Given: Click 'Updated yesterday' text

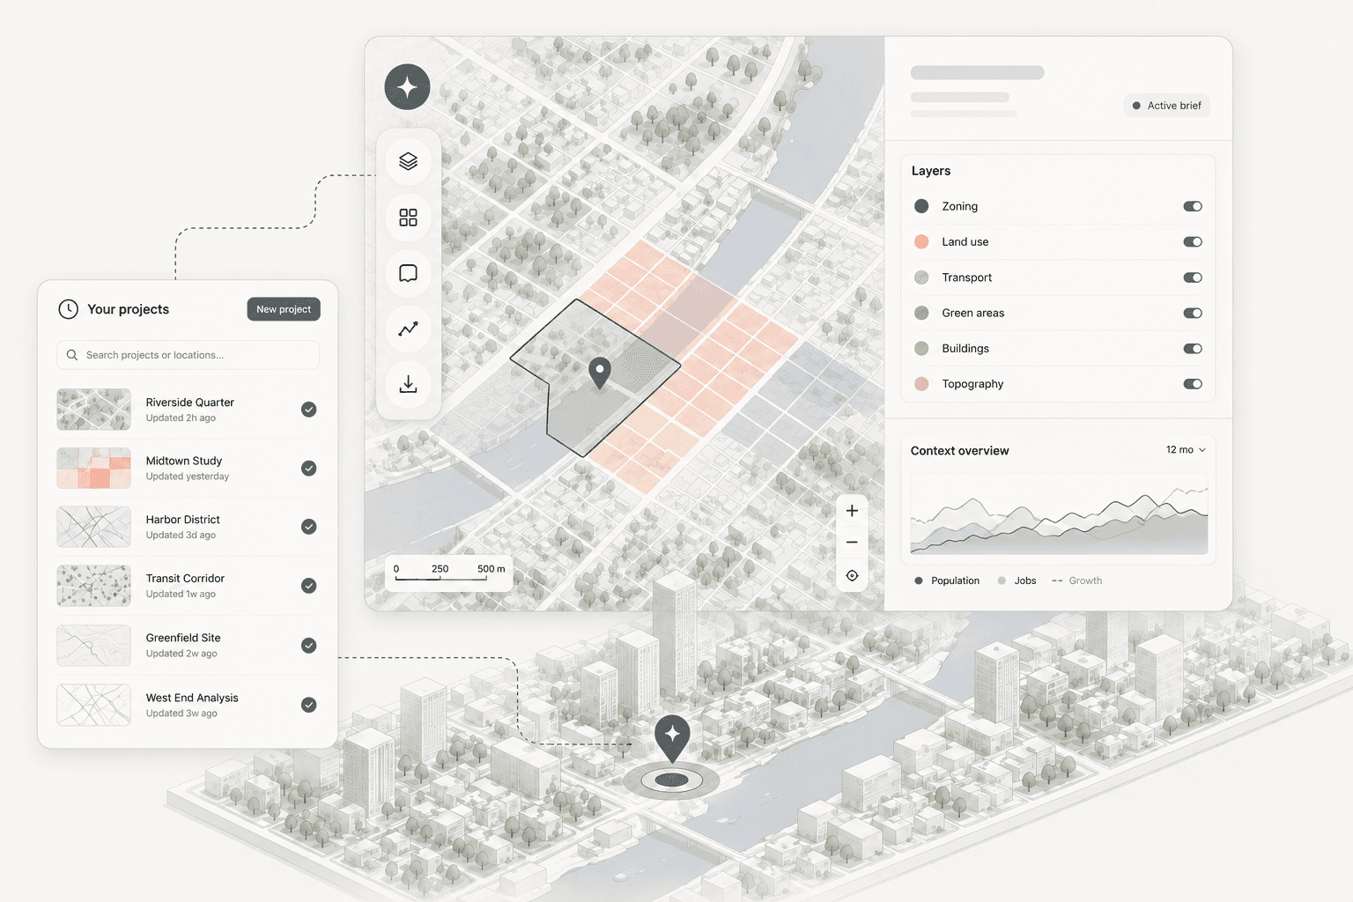Looking at the screenshot, I should click(x=188, y=477).
